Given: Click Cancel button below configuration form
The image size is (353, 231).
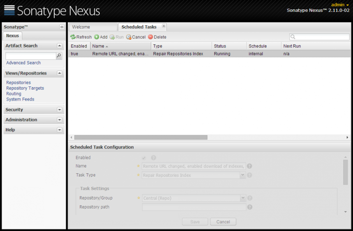Looking at the screenshot, I should 223,222.
